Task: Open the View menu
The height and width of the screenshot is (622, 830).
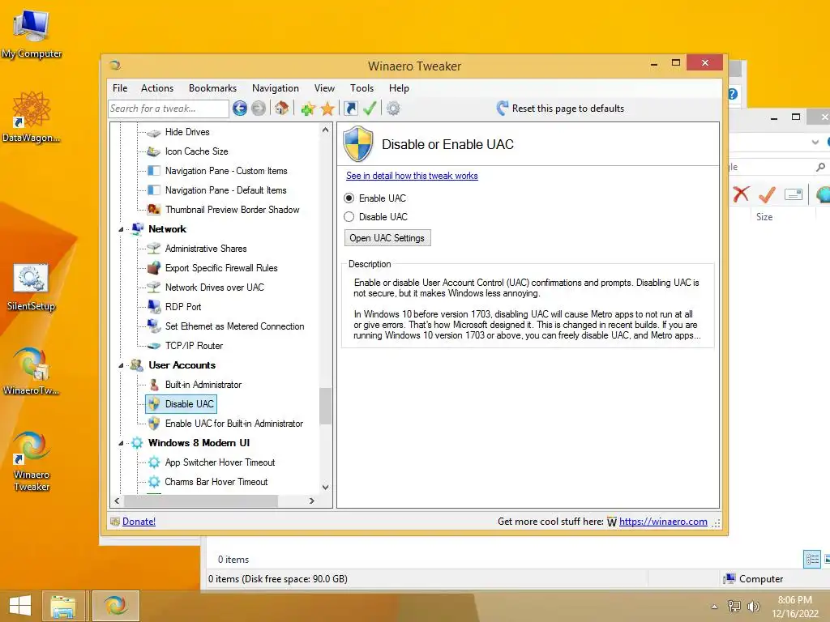Action: [x=324, y=88]
